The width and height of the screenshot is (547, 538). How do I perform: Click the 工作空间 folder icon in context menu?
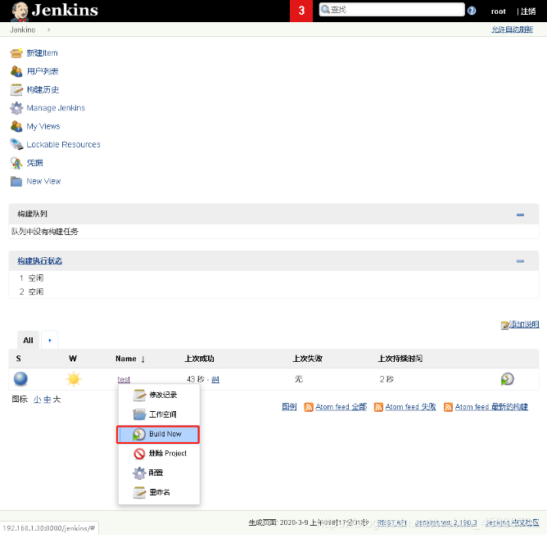(x=139, y=414)
